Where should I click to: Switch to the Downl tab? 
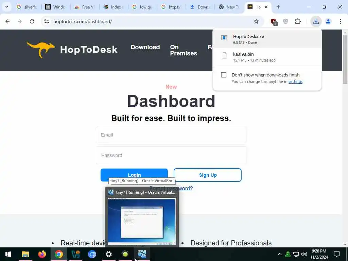(x=200, y=7)
